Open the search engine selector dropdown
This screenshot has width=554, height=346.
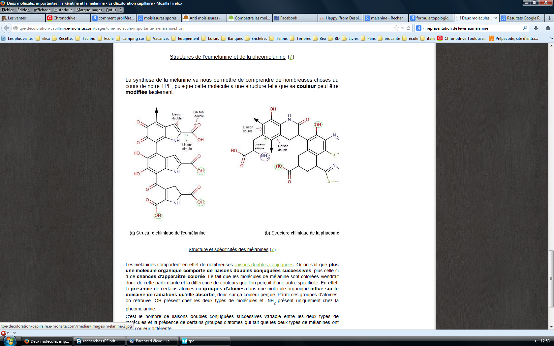click(x=420, y=28)
